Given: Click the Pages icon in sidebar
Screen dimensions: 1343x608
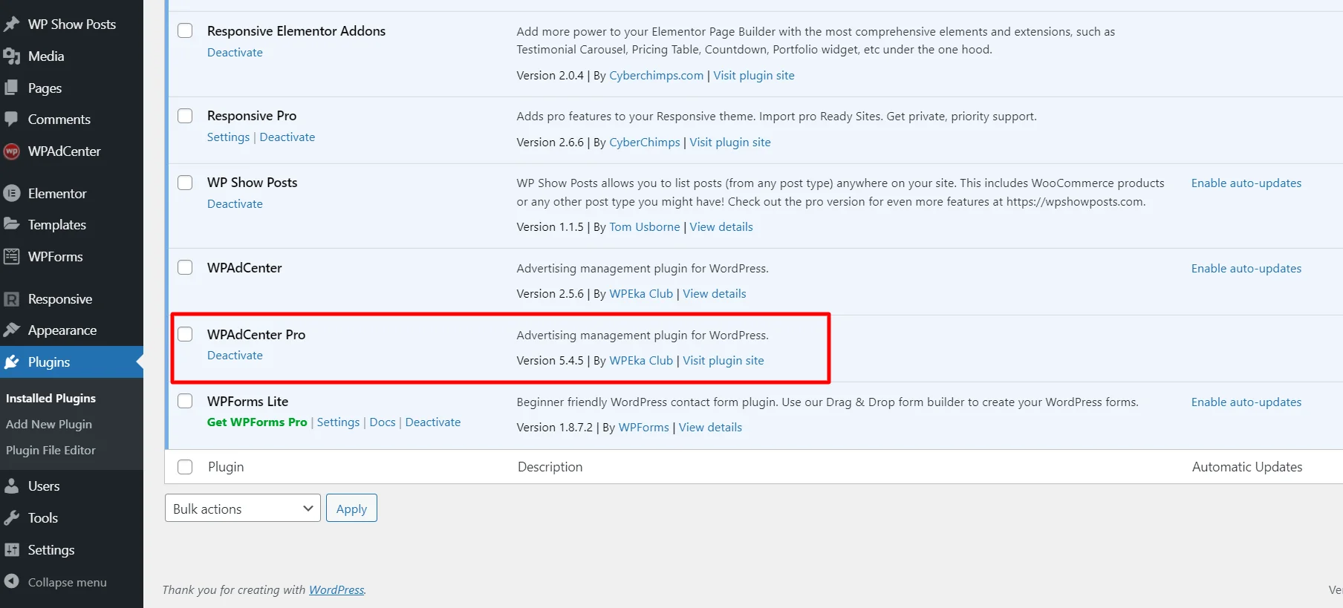Looking at the screenshot, I should tap(11, 88).
